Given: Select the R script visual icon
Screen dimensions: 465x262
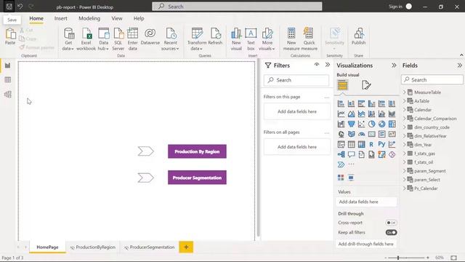Looking at the screenshot, I should click(371, 144).
